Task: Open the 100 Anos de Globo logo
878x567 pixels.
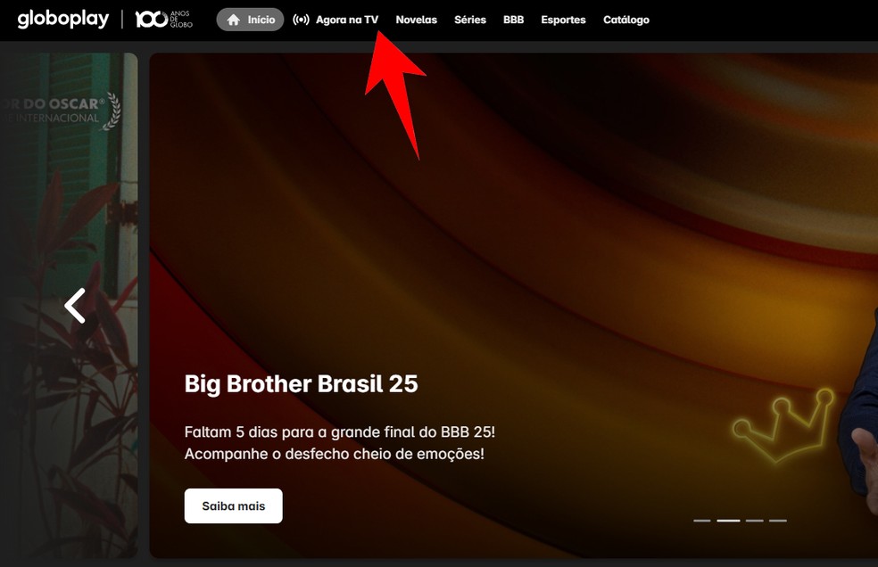Action: [x=163, y=20]
